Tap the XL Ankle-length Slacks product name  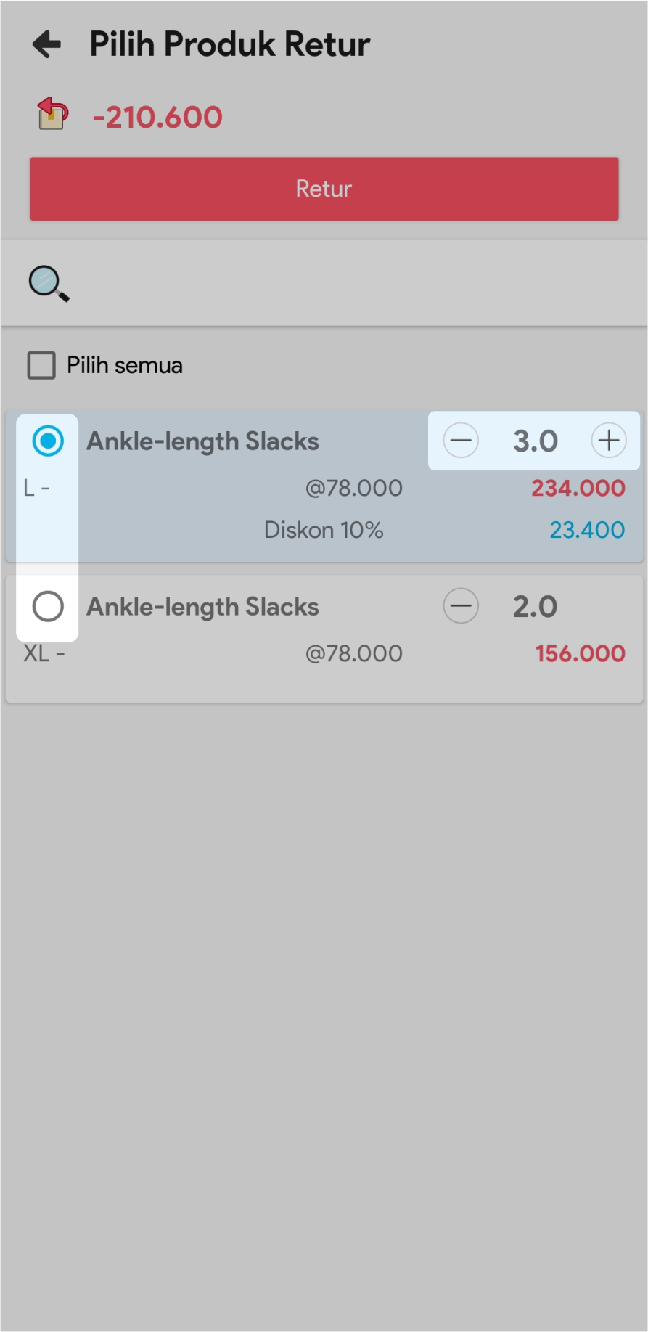click(x=203, y=607)
